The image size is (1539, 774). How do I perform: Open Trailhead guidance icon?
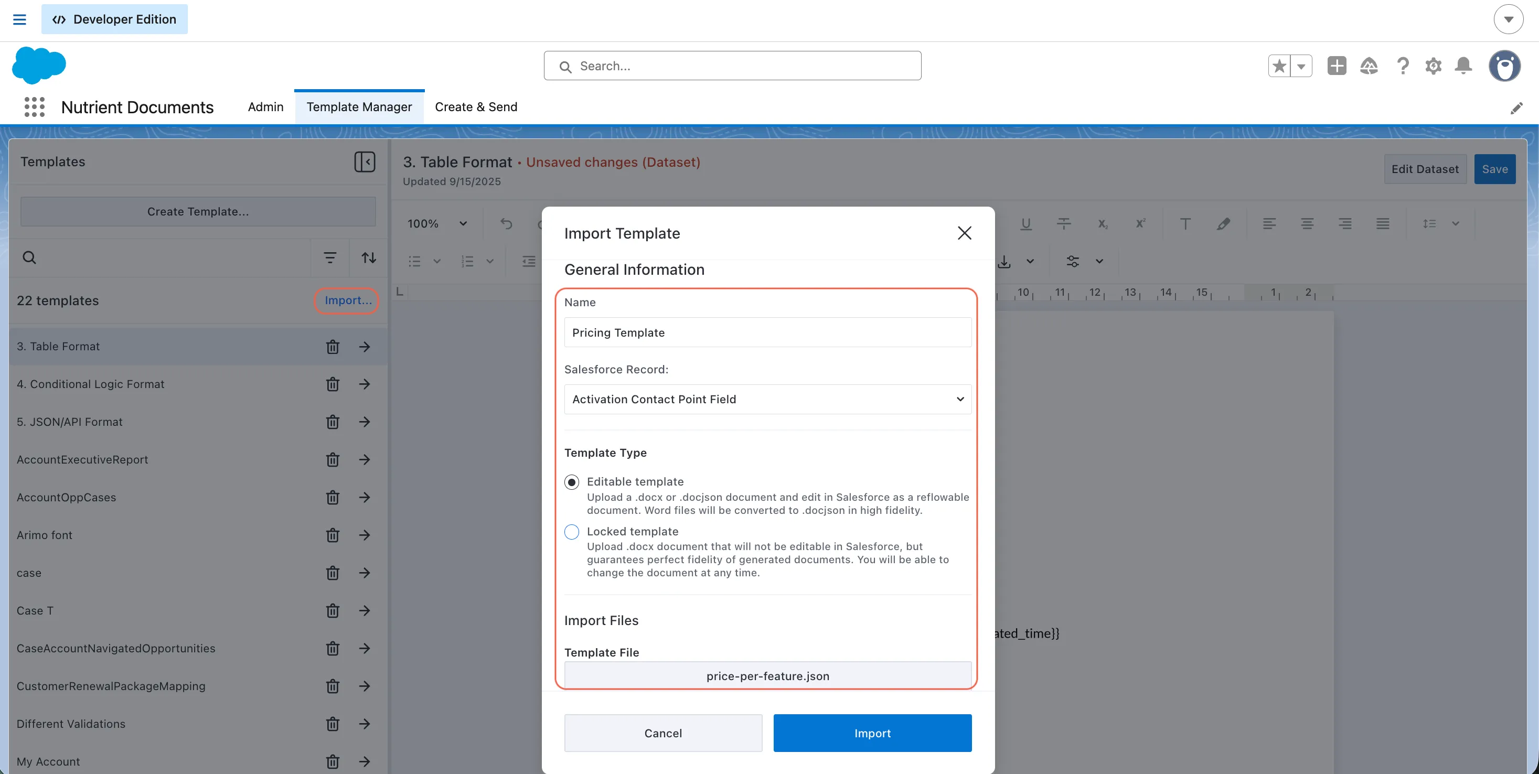(1369, 66)
